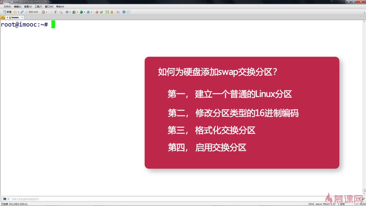Open the File (文件) menu
This screenshot has width=366, height=206.
point(7,7)
